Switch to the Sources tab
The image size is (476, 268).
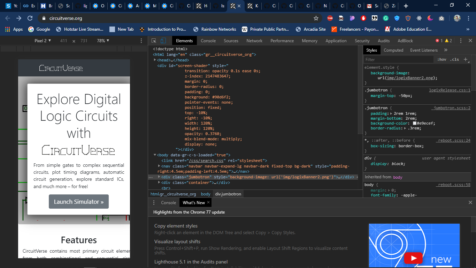click(231, 41)
